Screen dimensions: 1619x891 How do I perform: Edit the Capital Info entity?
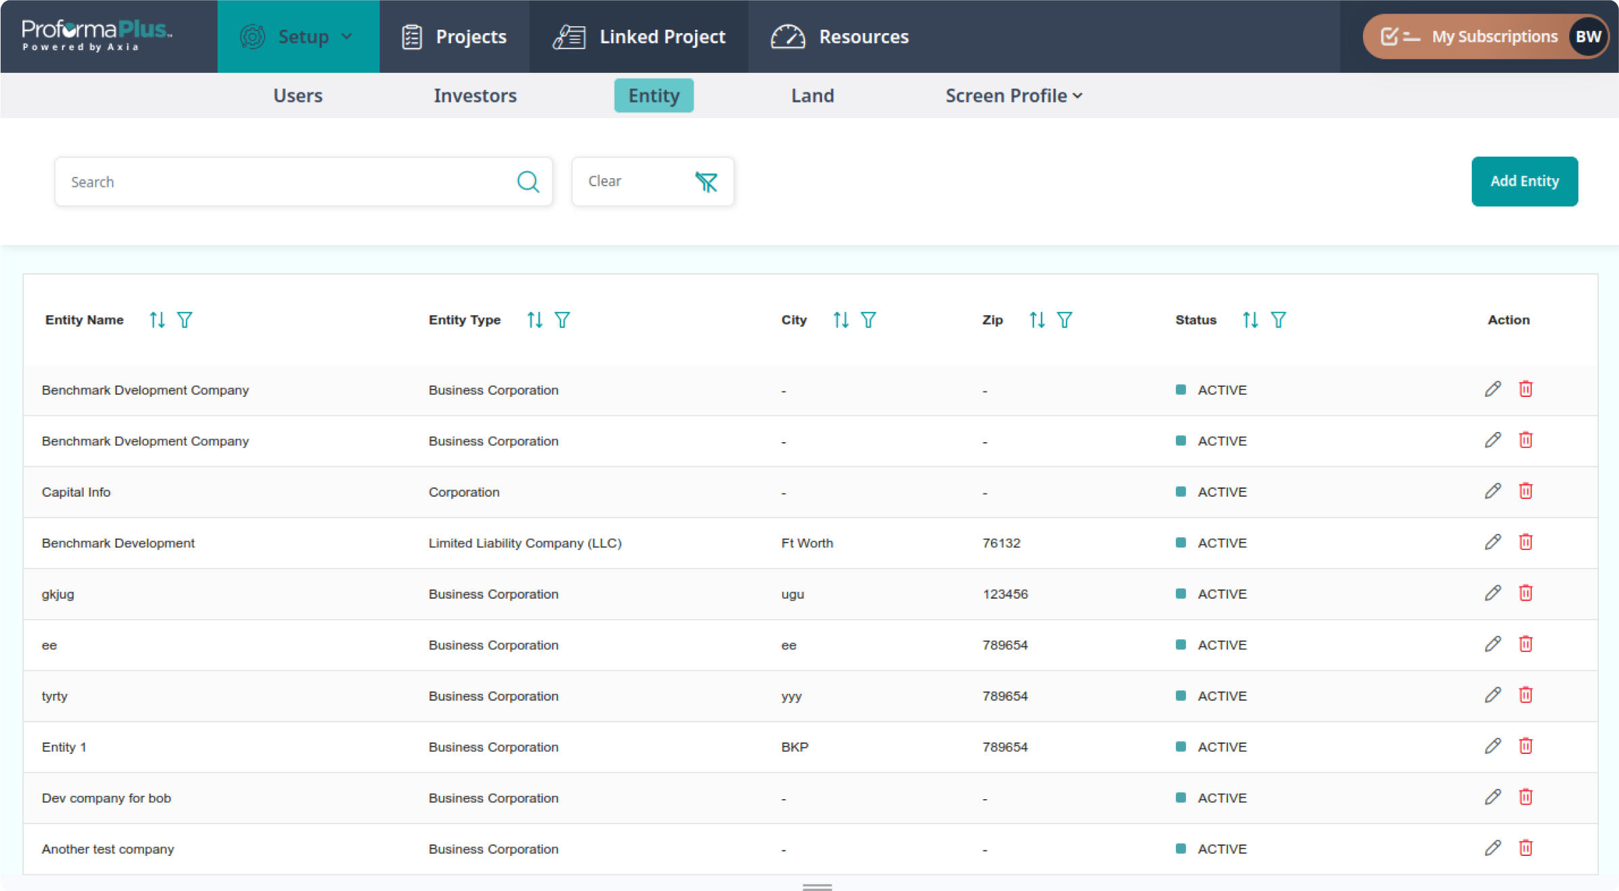pos(1492,491)
